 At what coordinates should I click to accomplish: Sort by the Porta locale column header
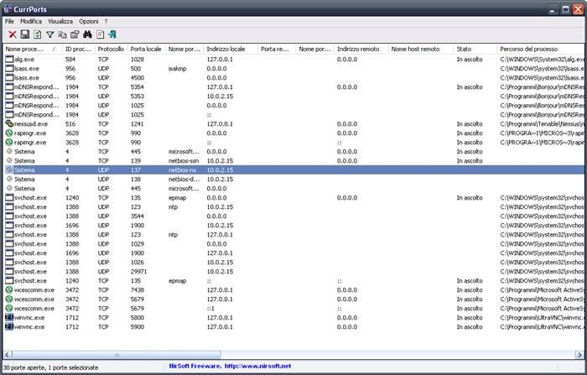(147, 49)
